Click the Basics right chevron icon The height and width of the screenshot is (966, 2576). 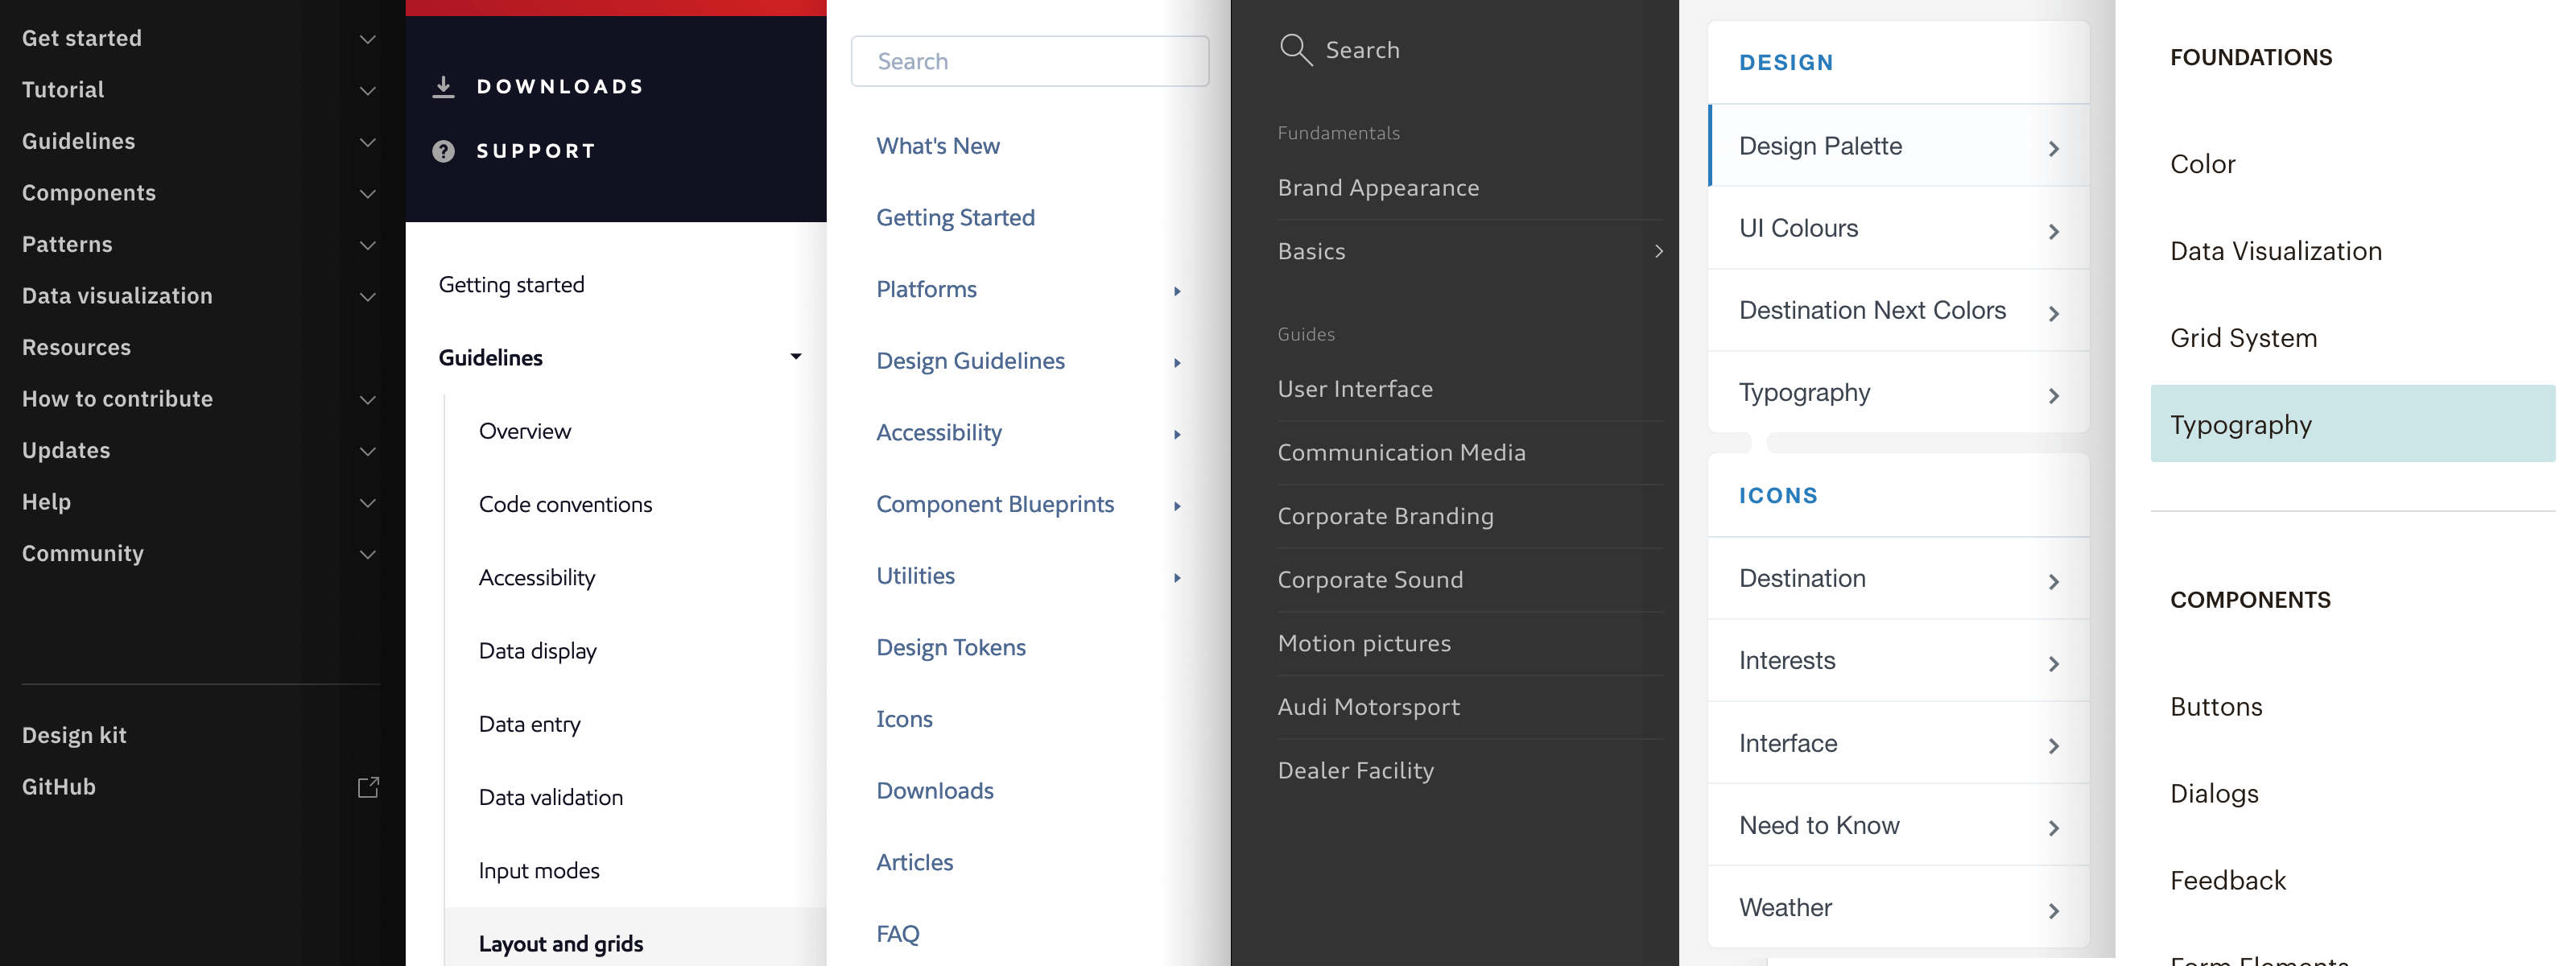tap(1658, 251)
